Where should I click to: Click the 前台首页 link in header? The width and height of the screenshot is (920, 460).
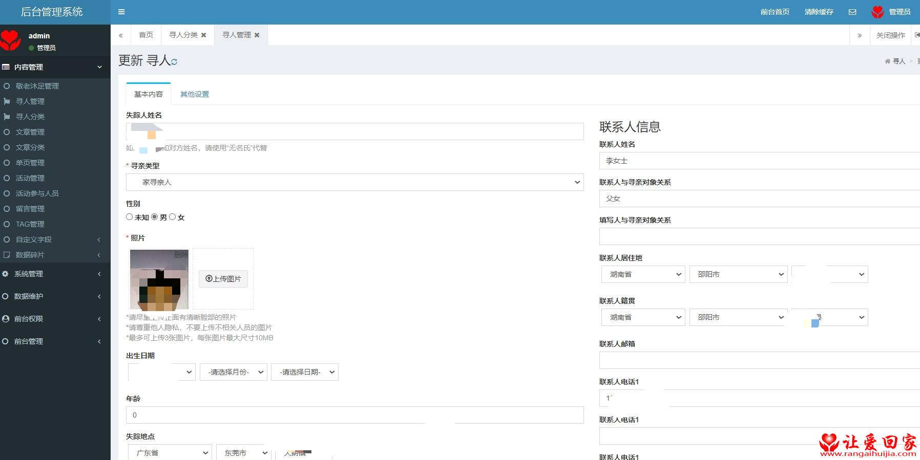click(775, 12)
